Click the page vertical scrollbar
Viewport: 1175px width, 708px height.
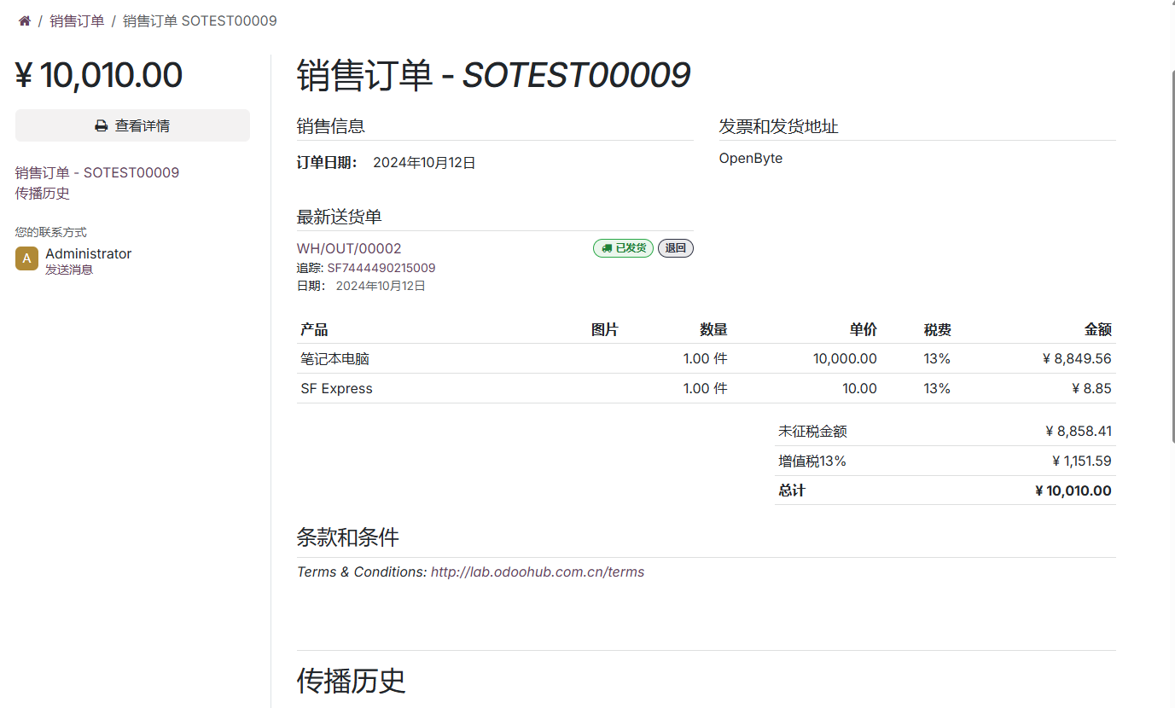coord(1171,256)
